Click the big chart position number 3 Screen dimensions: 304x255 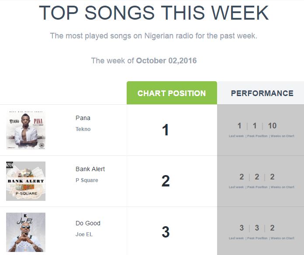click(166, 232)
